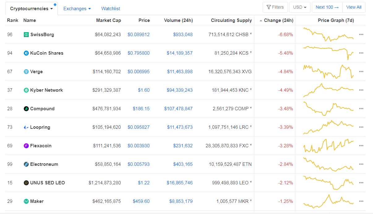373x214 pixels.
Task: Click the Loopring logo icon
Action: point(26,127)
